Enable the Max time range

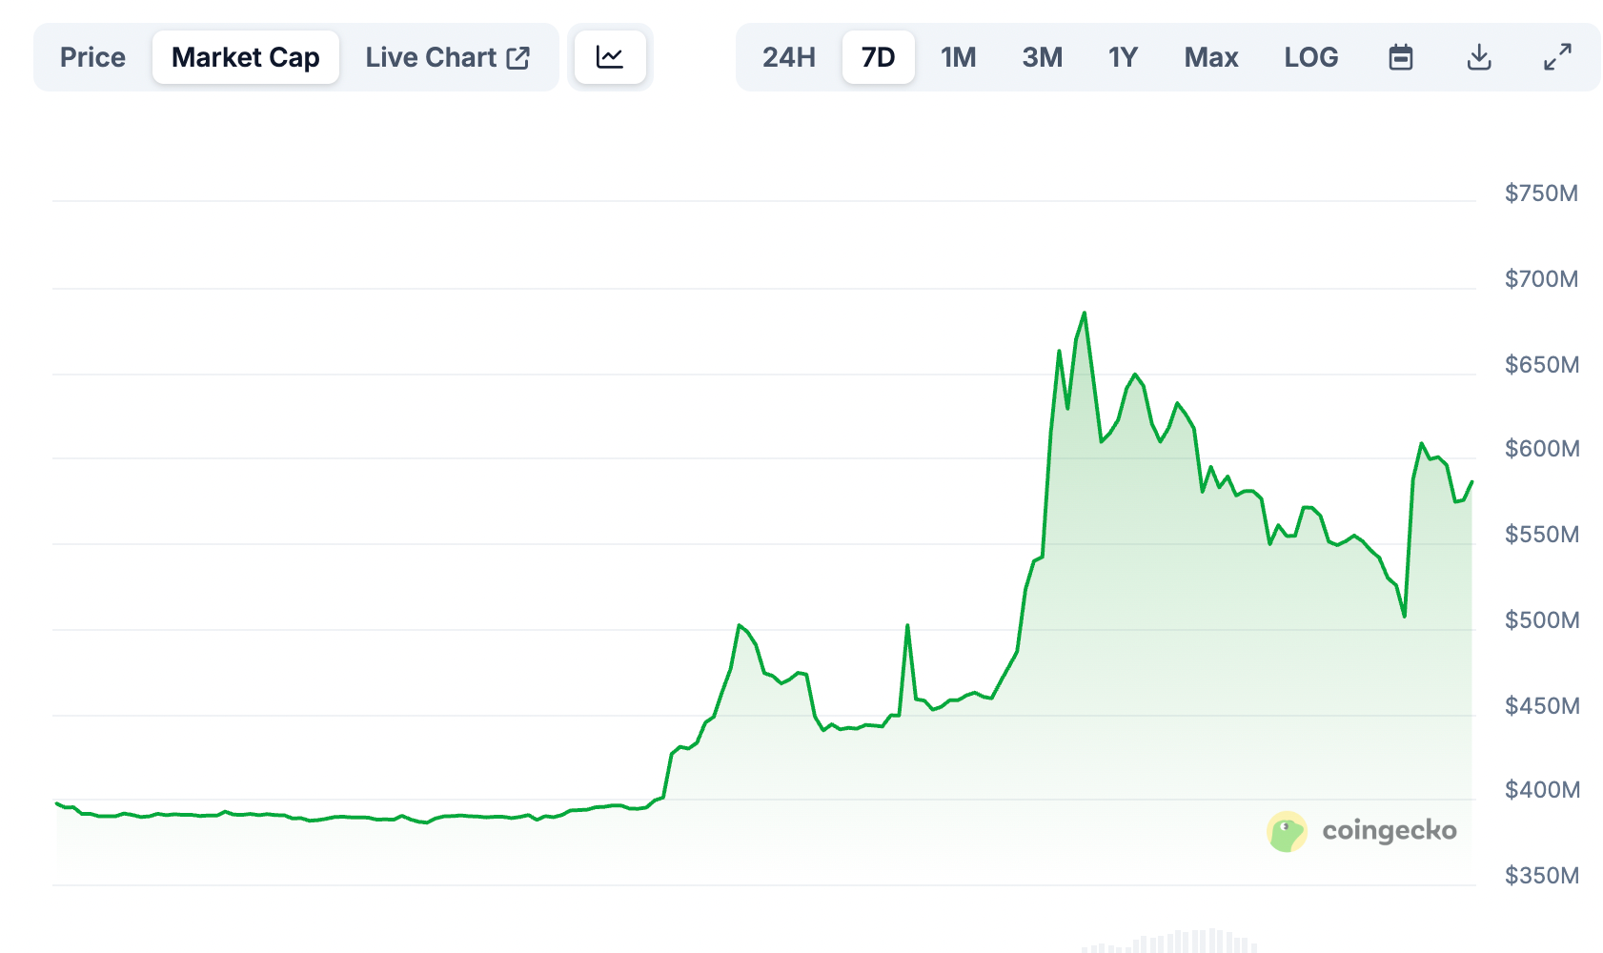click(1210, 57)
